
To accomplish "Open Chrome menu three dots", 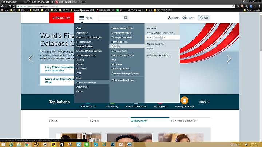I will [259, 6].
